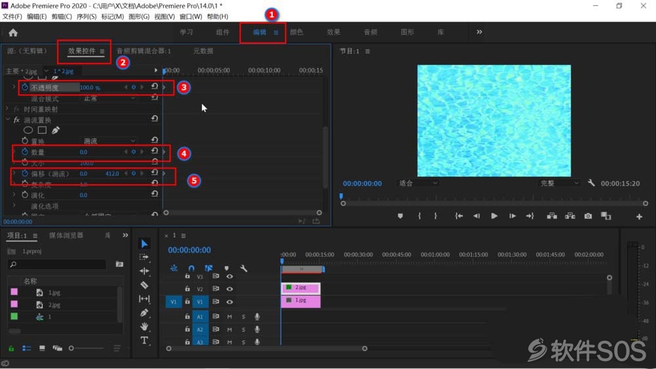The width and height of the screenshot is (656, 369).
Task: Open 混合模式 dropdown showing 正常
Action: (109, 98)
